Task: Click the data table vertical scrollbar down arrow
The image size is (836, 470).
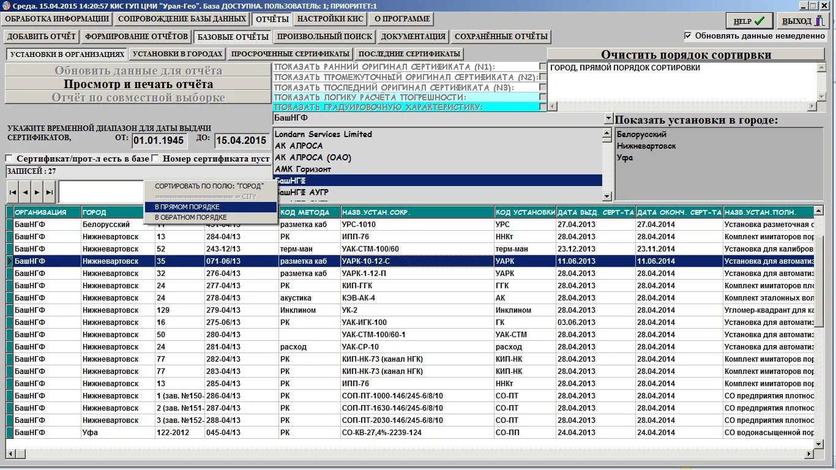Action: [x=819, y=443]
